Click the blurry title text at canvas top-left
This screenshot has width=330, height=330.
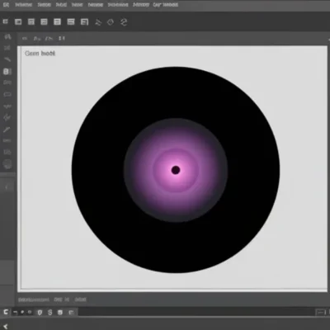(40, 54)
